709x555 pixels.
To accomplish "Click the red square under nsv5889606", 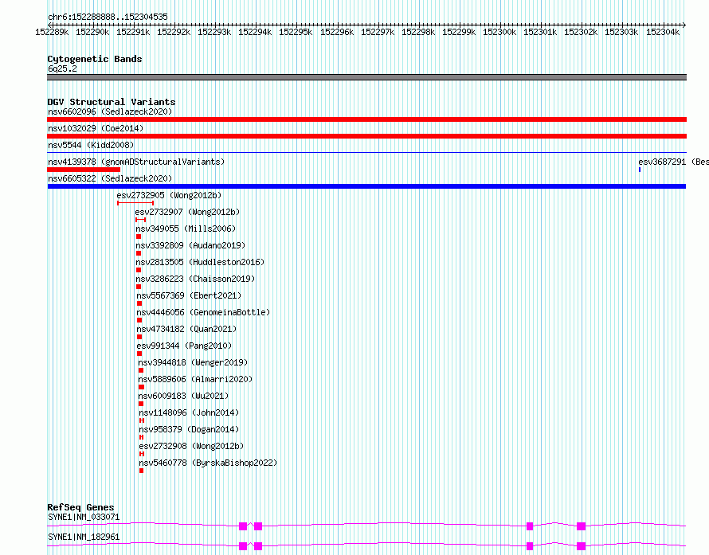I will point(142,387).
